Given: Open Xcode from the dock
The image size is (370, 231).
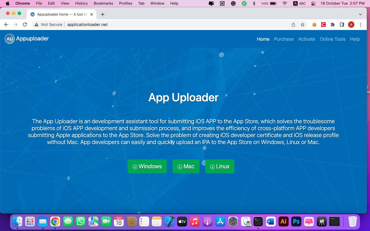Looking at the screenshot, I should point(169,221).
